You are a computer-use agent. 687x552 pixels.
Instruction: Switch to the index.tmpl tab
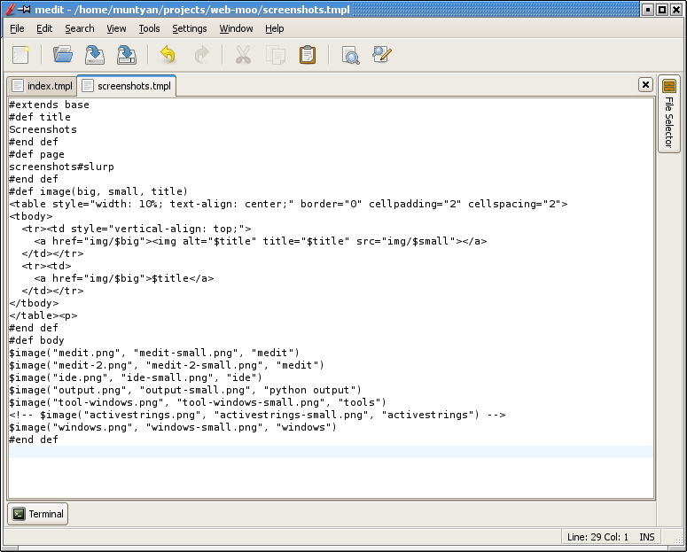[42, 86]
